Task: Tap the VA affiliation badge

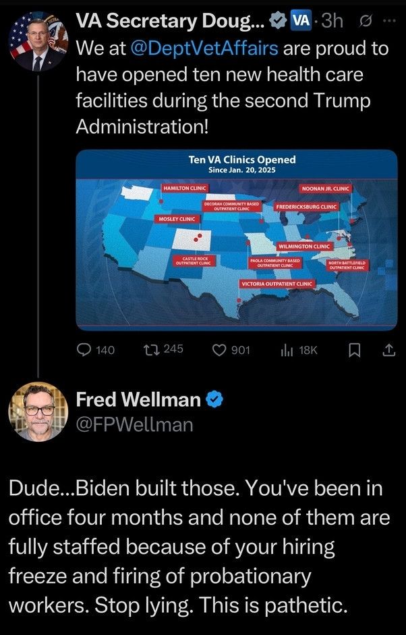Action: (x=300, y=21)
